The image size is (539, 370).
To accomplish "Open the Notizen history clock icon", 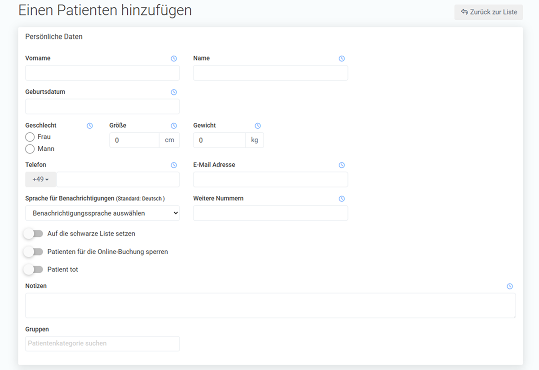I will click(510, 286).
